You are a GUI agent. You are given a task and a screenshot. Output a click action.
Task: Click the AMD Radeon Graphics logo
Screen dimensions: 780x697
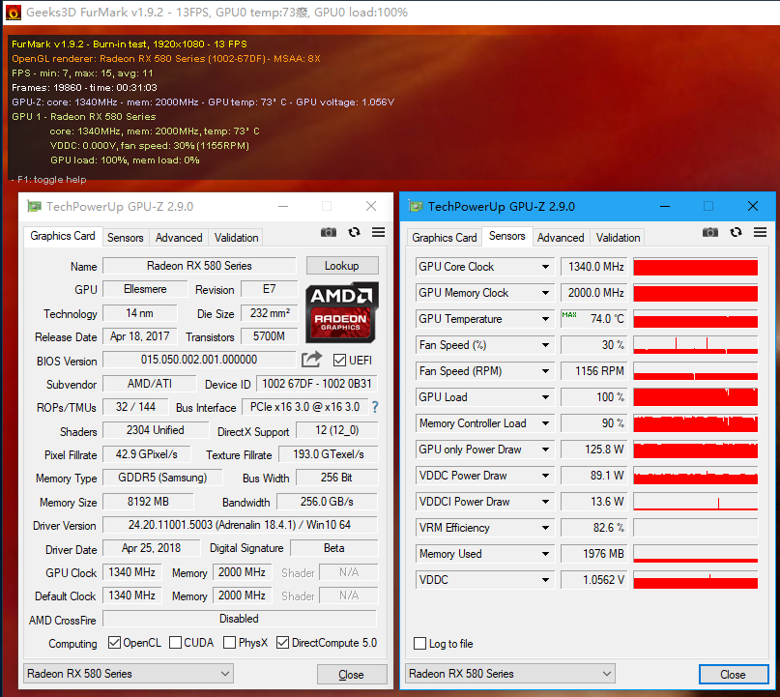click(342, 312)
